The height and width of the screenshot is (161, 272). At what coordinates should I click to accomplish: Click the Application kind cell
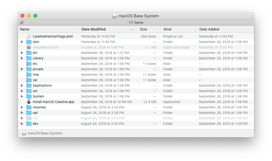coord(171,102)
